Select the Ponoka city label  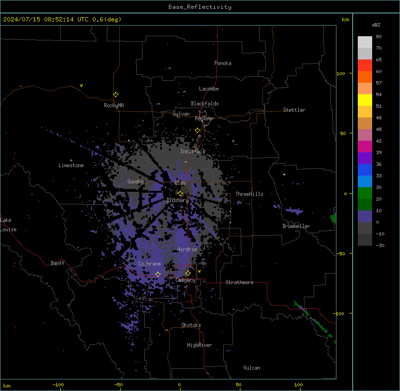click(x=223, y=63)
